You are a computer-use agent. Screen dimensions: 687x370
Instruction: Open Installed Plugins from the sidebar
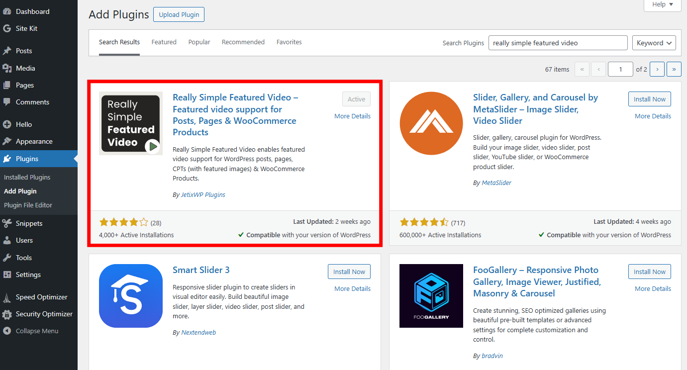point(27,177)
